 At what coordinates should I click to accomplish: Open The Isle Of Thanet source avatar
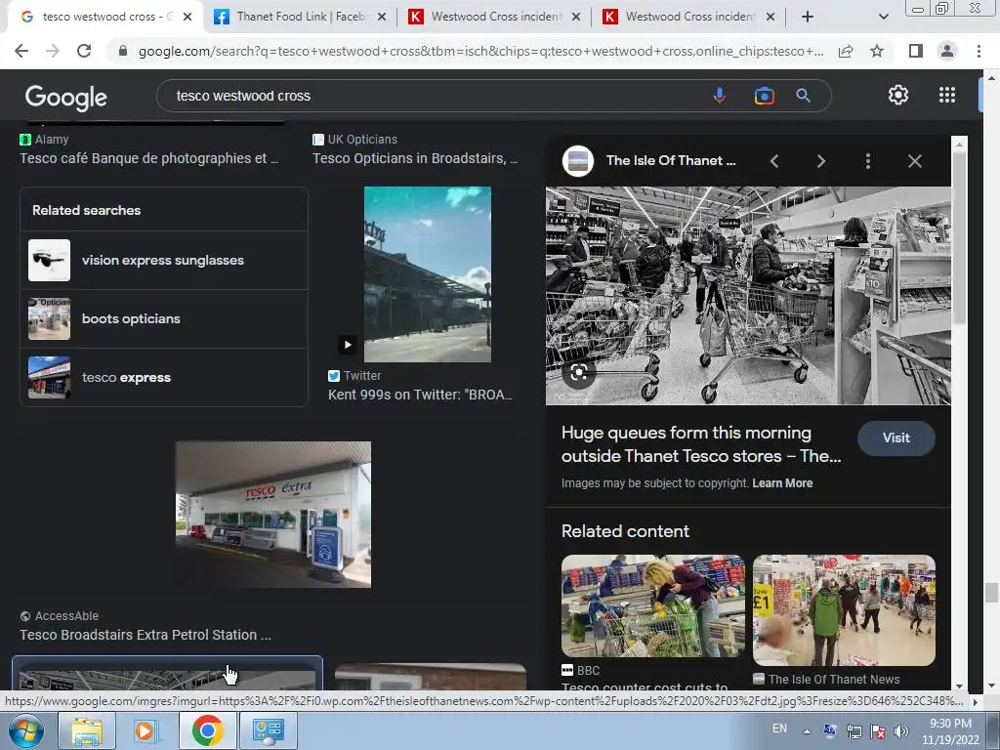point(578,161)
